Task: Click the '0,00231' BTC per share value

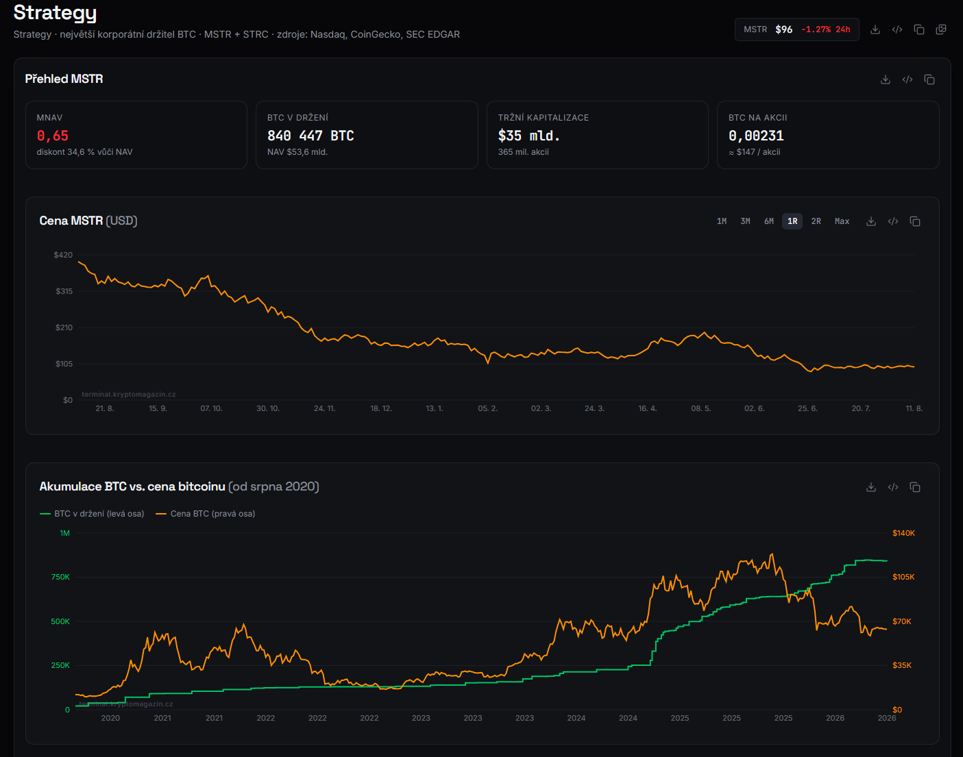Action: pyautogui.click(x=756, y=136)
